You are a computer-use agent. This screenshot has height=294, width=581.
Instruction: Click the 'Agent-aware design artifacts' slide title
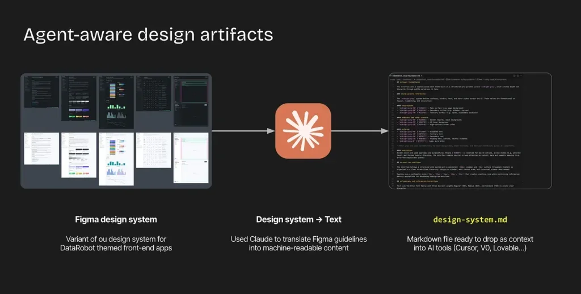(x=148, y=35)
